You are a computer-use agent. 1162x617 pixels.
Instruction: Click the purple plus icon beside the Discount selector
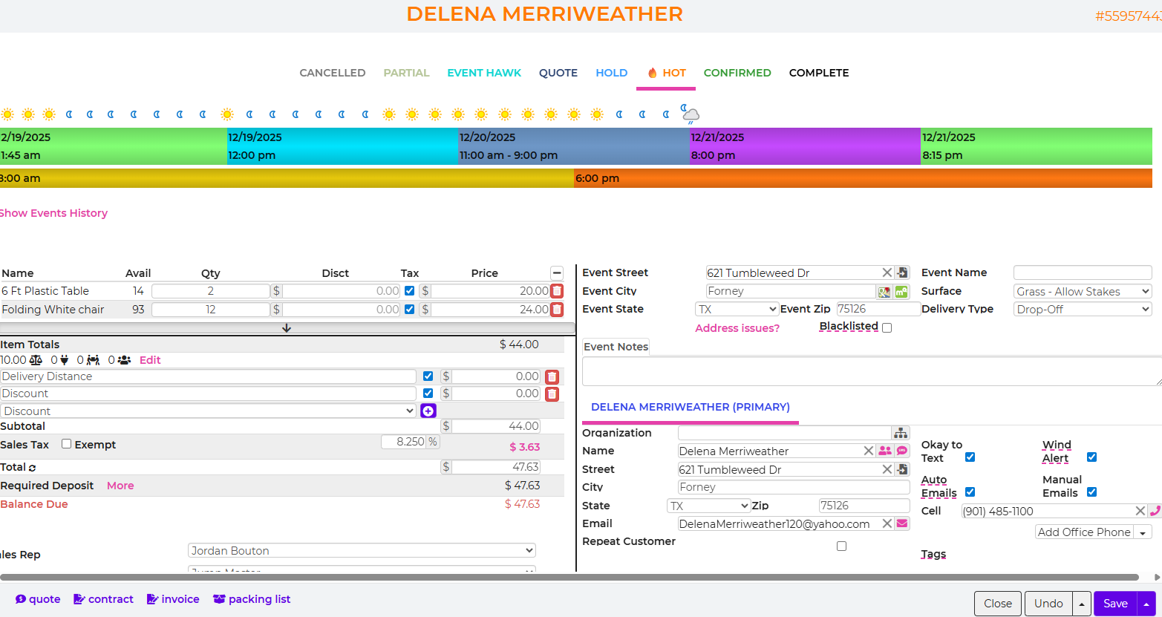pyautogui.click(x=428, y=411)
